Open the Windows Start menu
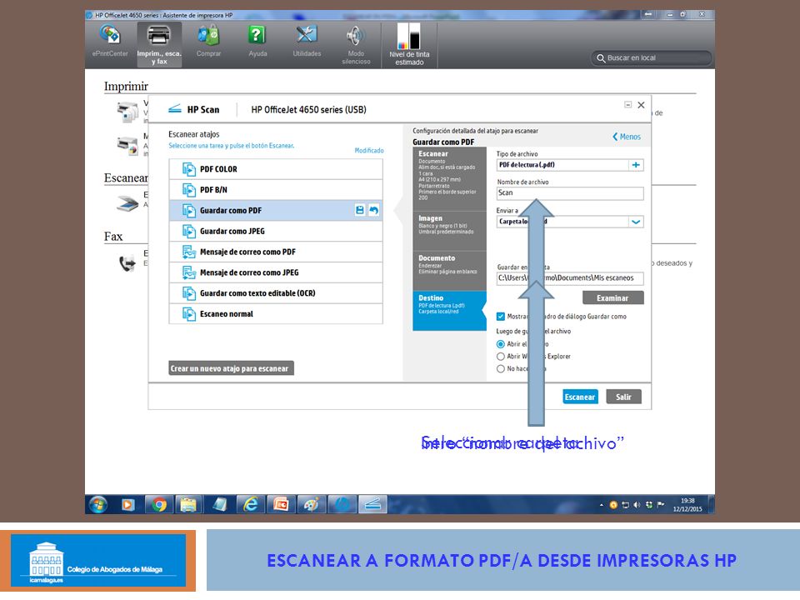This screenshot has height=600, width=800. (x=98, y=505)
